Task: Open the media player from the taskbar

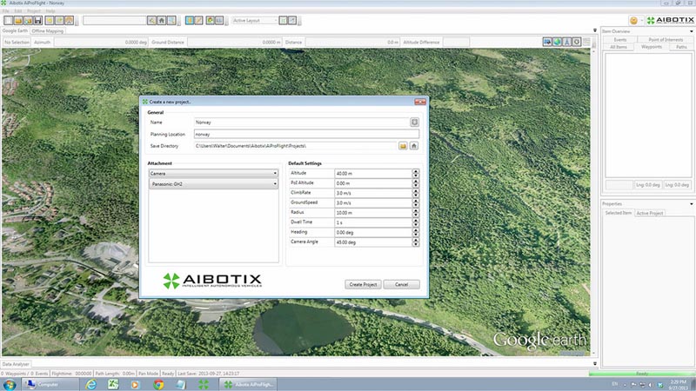Action: click(x=135, y=384)
